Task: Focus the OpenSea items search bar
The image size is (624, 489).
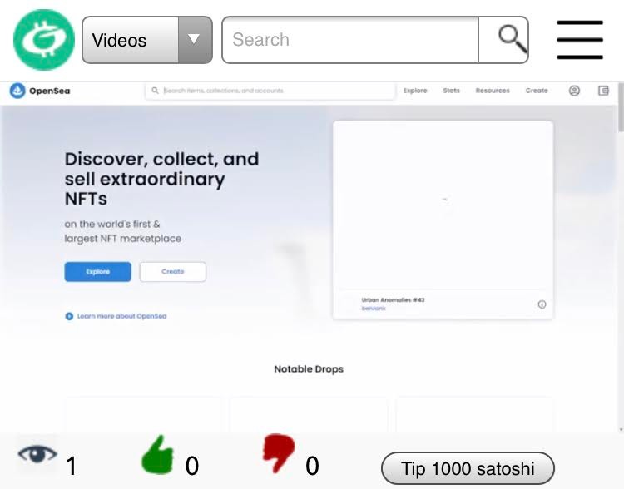Action: (x=270, y=91)
